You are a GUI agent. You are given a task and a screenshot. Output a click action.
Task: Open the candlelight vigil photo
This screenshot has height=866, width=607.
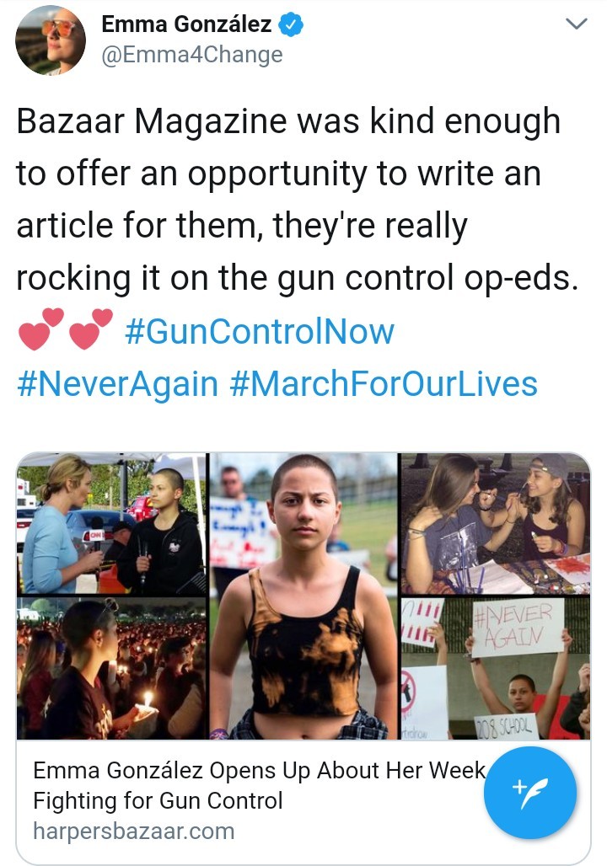point(111,668)
